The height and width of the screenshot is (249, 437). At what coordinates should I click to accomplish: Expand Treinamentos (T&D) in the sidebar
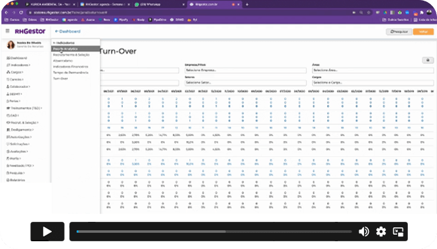coord(25,108)
